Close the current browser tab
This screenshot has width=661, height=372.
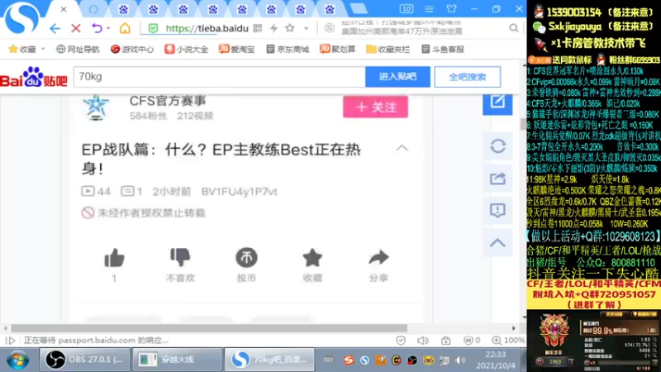[64, 9]
